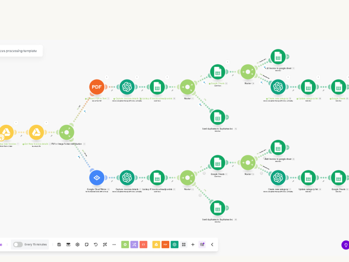Select the Create new category OpenAI module
Screen dimensions: 349x262
(278, 87)
